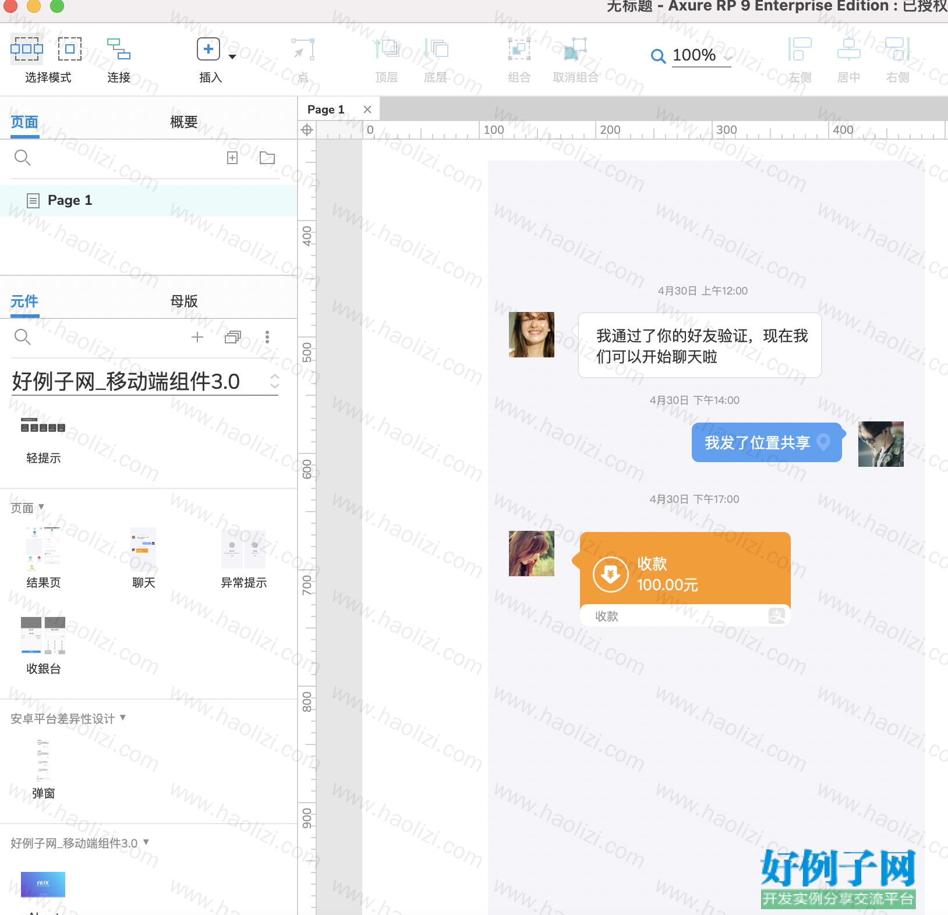The width and height of the screenshot is (948, 915).
Task: Open library options three-dot menu
Action: (267, 337)
